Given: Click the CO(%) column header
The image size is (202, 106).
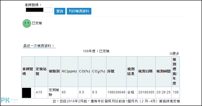Looking at the screenshot, I should (x=85, y=72).
